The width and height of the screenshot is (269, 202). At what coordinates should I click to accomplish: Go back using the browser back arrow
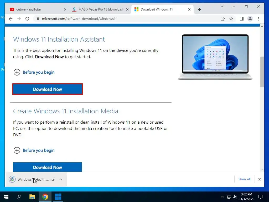[x=11, y=19]
